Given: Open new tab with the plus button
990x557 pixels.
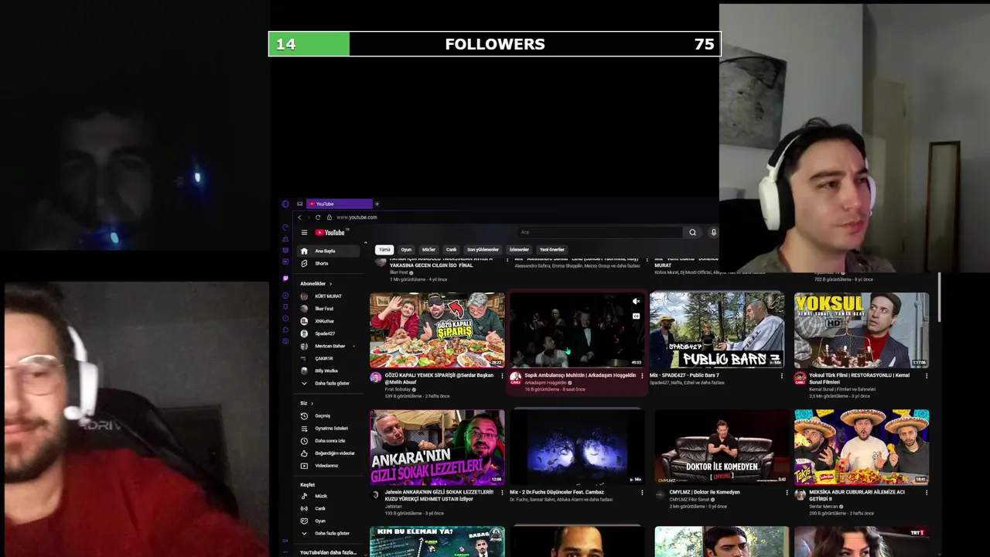Looking at the screenshot, I should (377, 203).
